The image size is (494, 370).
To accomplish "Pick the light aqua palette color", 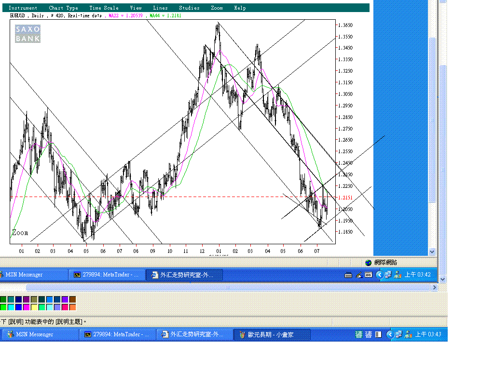I will click(50, 307).
